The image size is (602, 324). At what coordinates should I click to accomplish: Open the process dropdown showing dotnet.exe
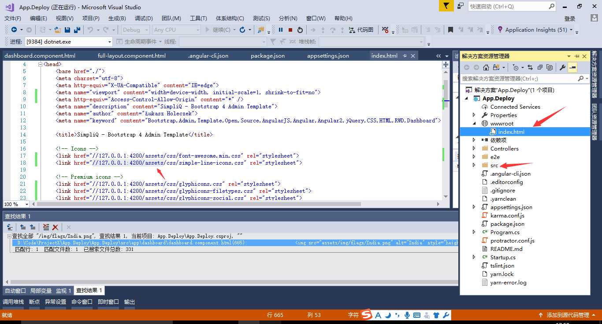pyautogui.click(x=69, y=42)
